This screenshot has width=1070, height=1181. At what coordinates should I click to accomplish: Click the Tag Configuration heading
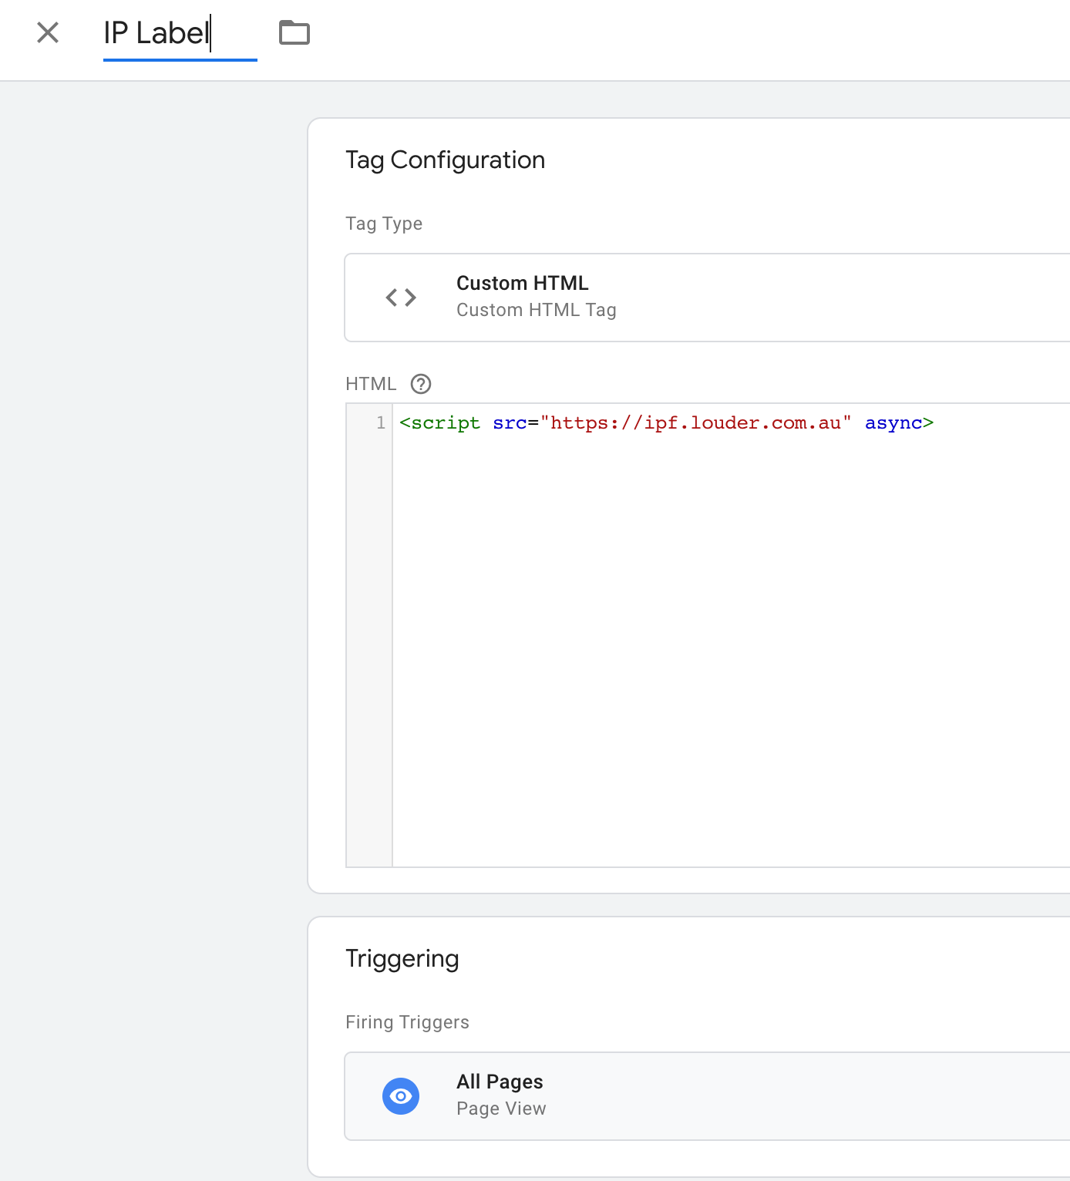click(445, 160)
